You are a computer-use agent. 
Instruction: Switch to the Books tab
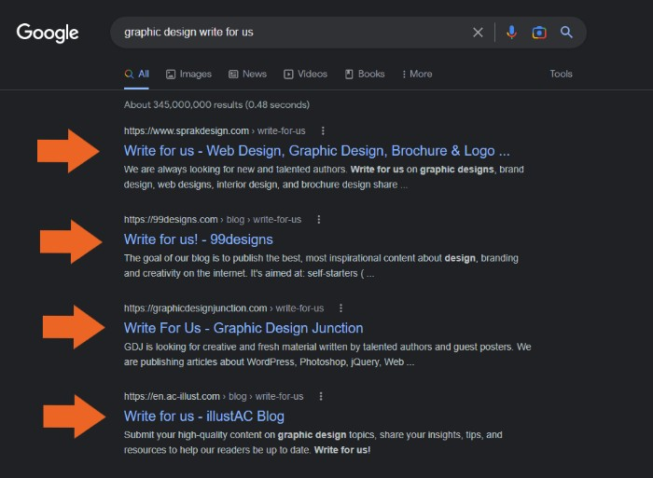365,74
